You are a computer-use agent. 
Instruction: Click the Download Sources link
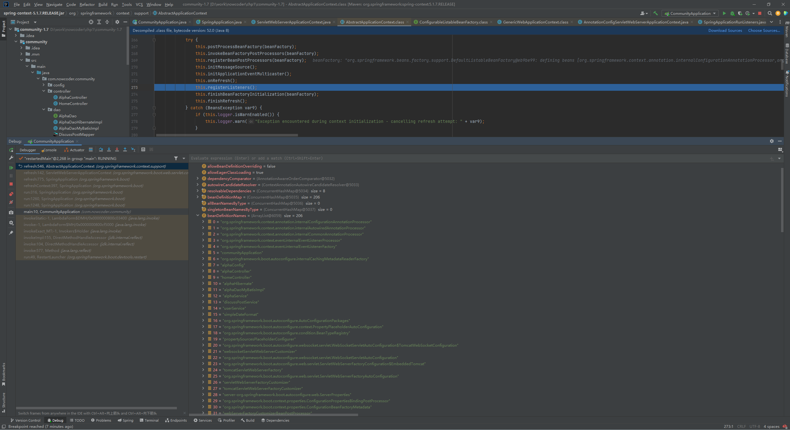pyautogui.click(x=725, y=30)
